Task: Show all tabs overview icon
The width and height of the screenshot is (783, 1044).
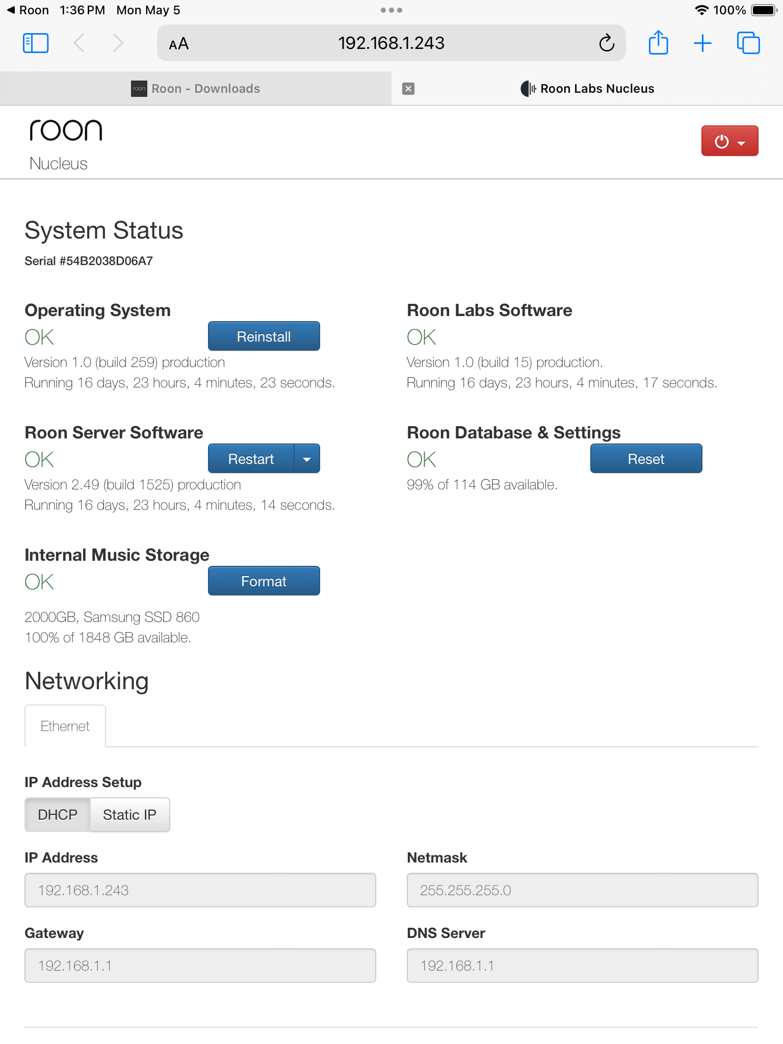Action: [748, 43]
